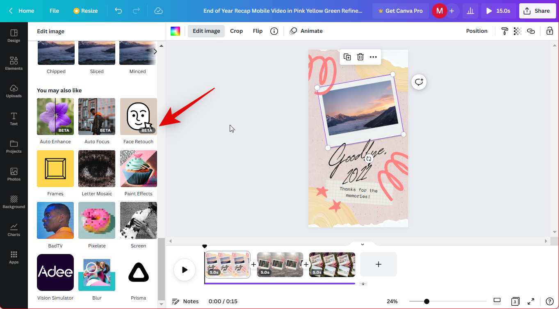The width and height of the screenshot is (559, 309).
Task: Click the copy style paint roller icon
Action: [504, 31]
